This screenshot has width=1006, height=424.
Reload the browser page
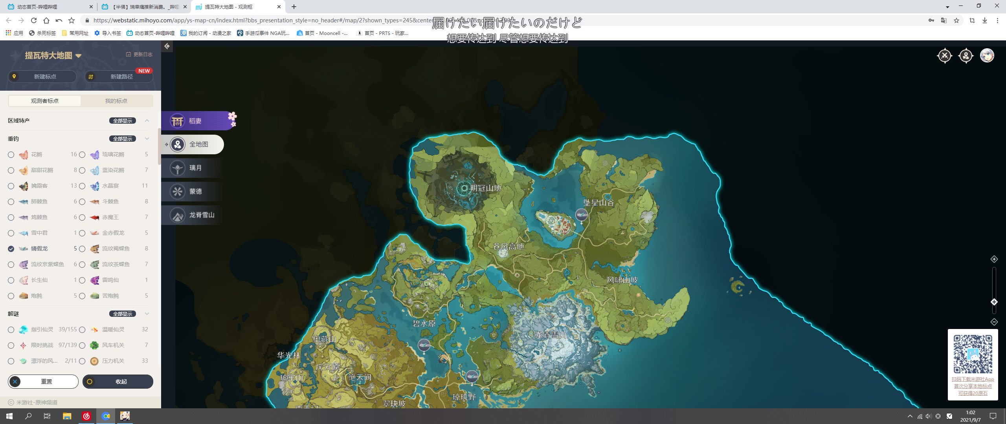tap(34, 20)
